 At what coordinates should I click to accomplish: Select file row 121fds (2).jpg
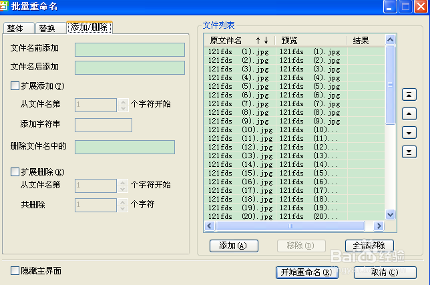click(x=294, y=60)
